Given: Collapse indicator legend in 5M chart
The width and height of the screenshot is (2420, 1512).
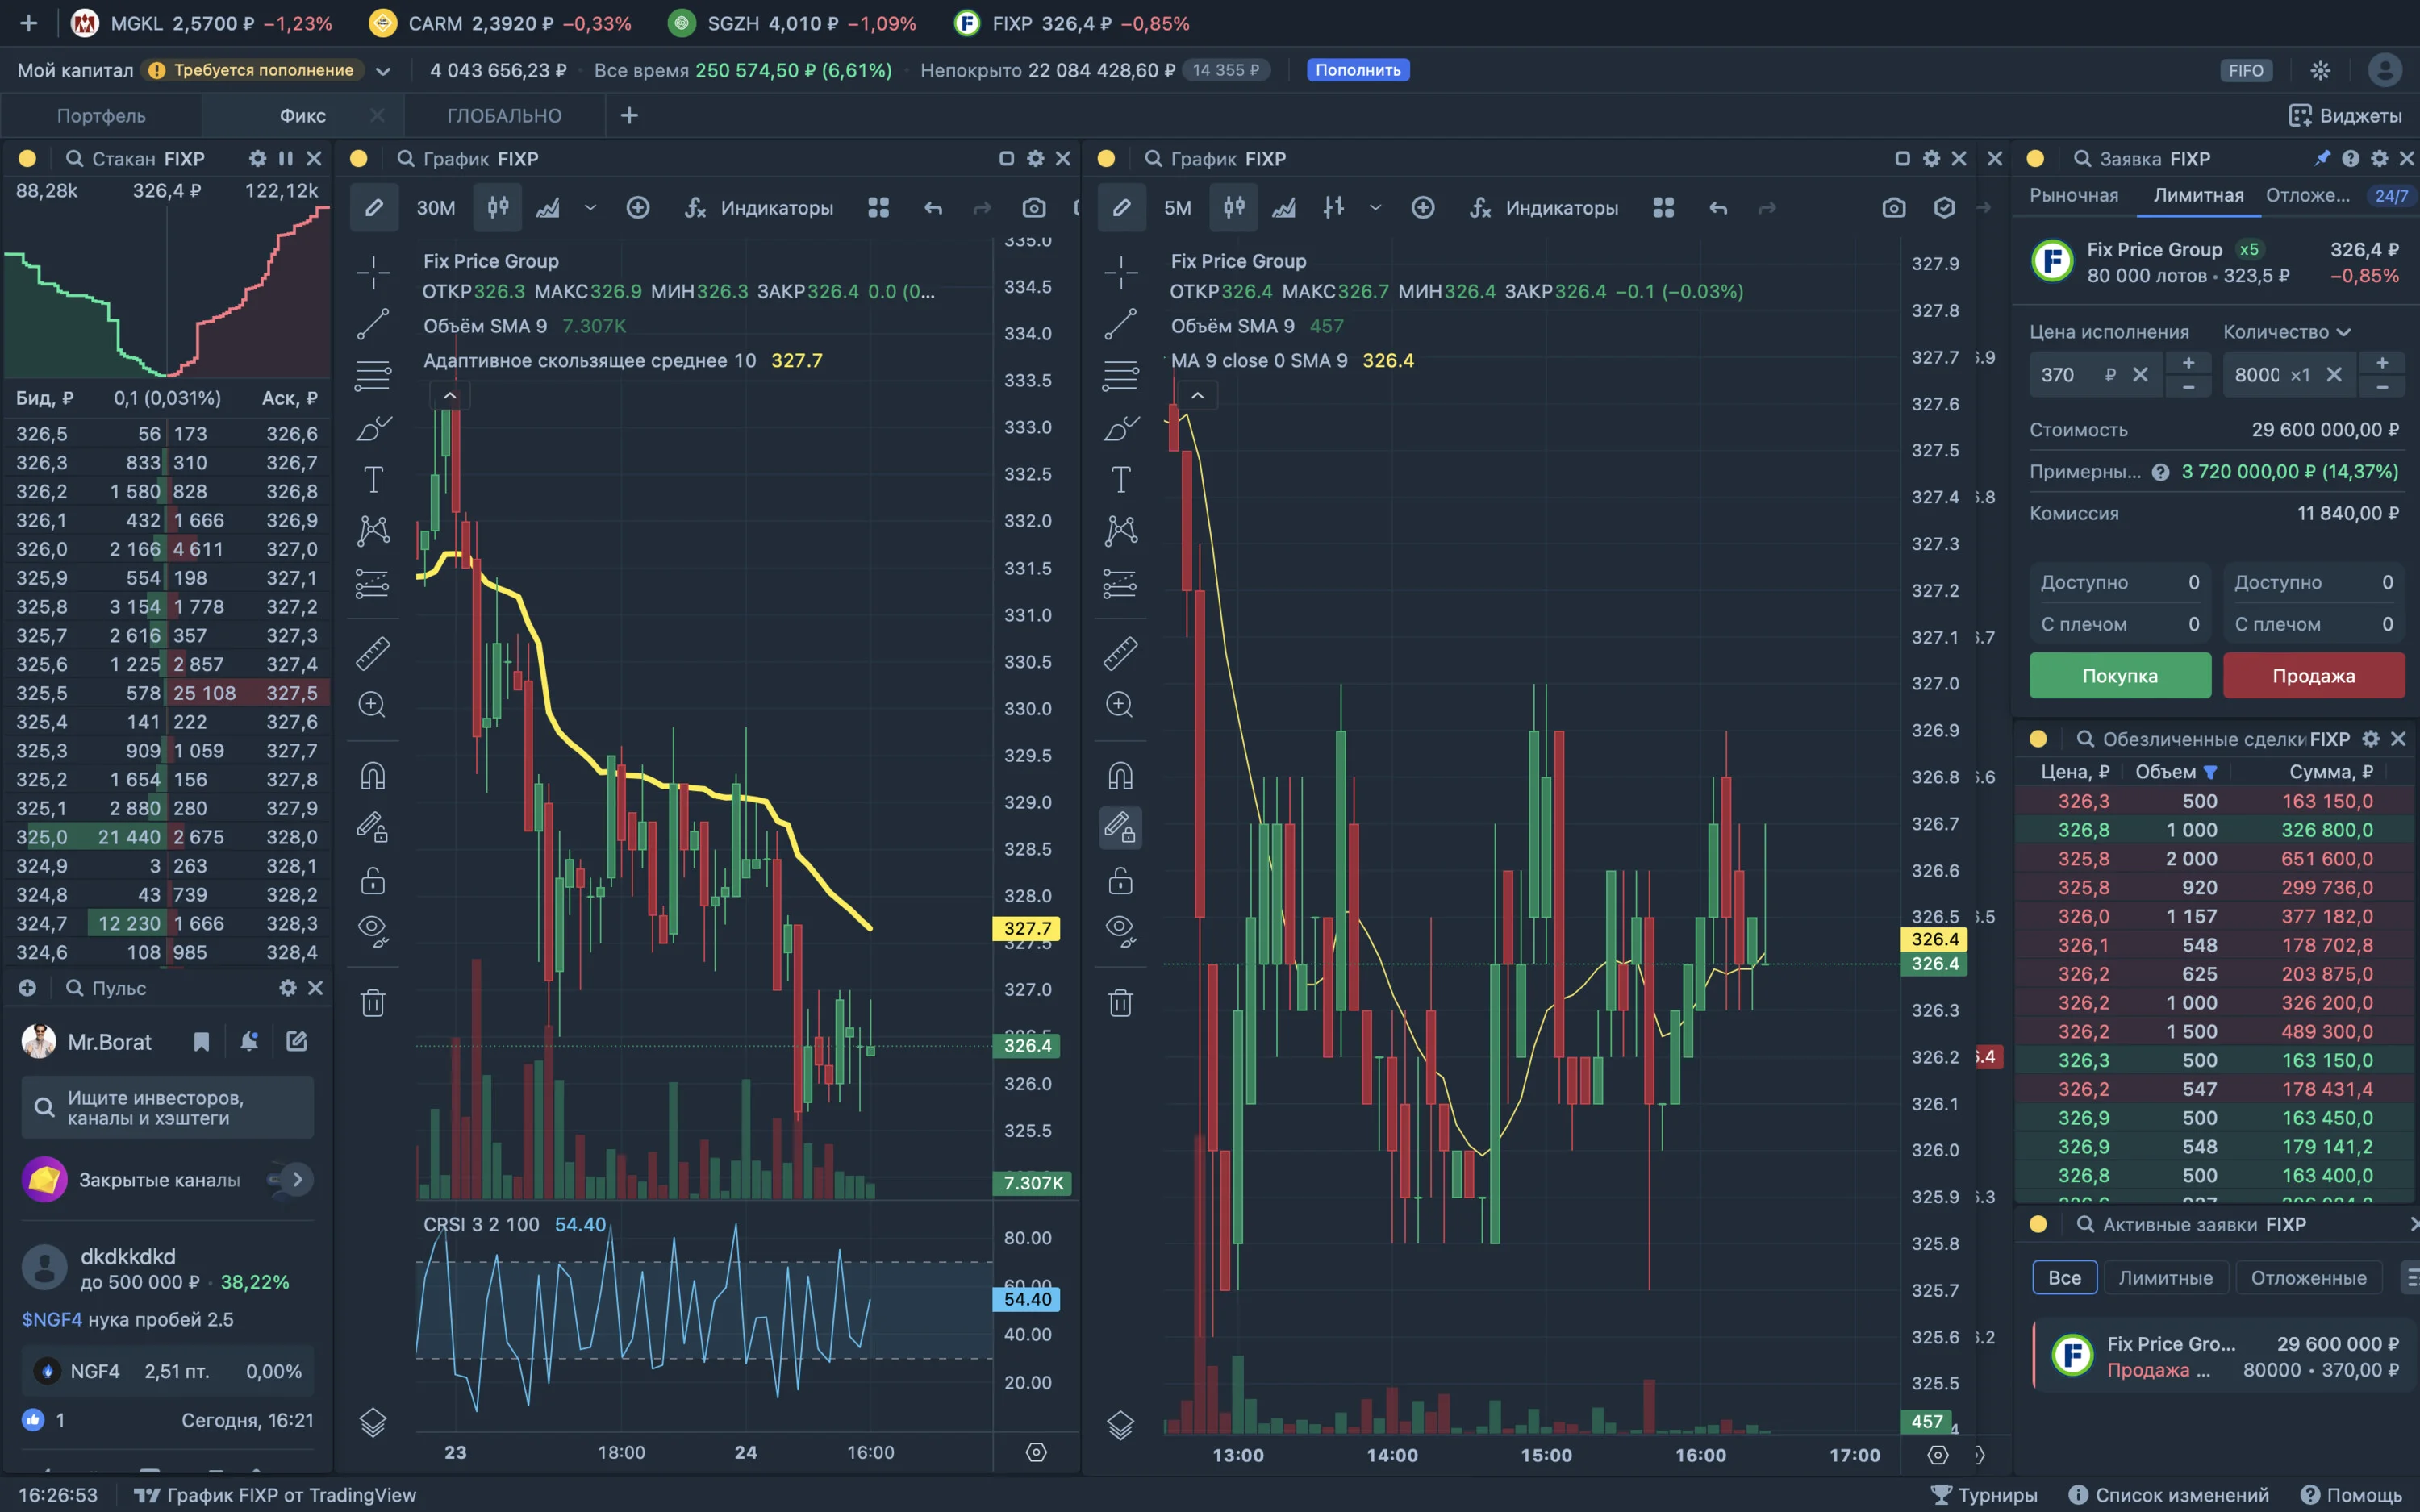Looking at the screenshot, I should click(x=1197, y=396).
